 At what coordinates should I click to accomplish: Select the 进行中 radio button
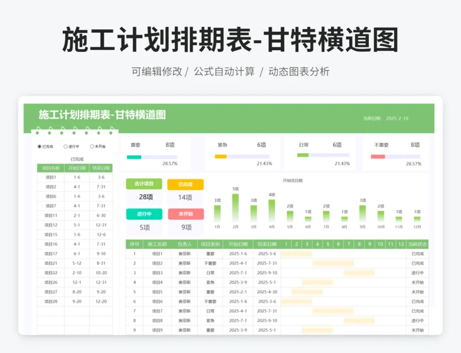click(x=66, y=146)
